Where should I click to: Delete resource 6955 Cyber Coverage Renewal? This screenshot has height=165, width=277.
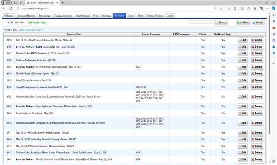(x=257, y=67)
